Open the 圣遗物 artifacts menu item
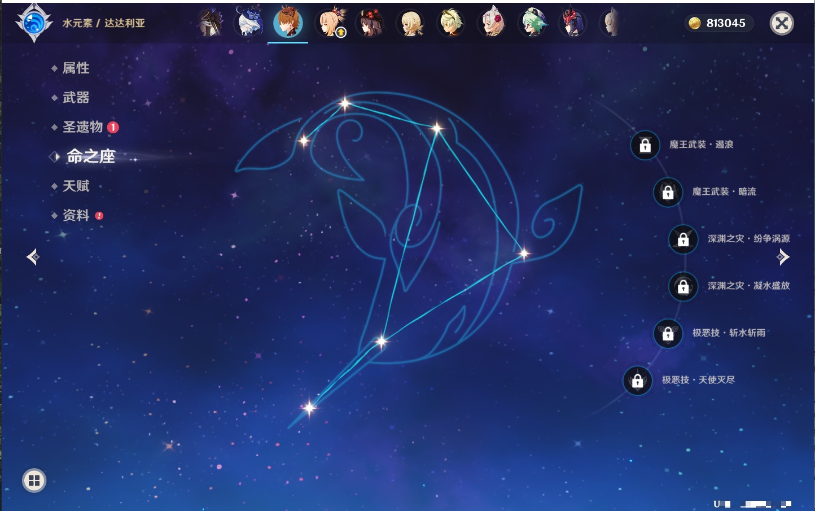The width and height of the screenshot is (815, 511). (x=82, y=127)
